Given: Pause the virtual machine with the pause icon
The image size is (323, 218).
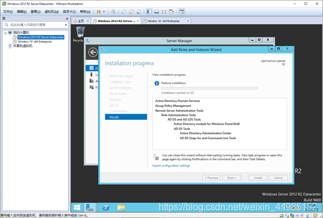Looking at the screenshot, I should tap(99, 12).
